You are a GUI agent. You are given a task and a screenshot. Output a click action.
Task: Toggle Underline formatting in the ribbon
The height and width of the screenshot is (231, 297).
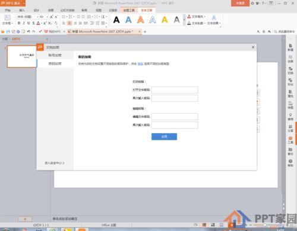pyautogui.click(x=29, y=23)
